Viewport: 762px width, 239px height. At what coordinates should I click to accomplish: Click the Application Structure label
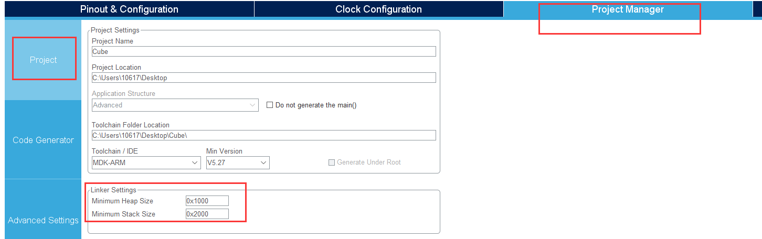pyautogui.click(x=123, y=93)
